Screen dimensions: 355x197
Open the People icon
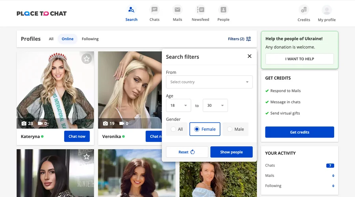(224, 10)
